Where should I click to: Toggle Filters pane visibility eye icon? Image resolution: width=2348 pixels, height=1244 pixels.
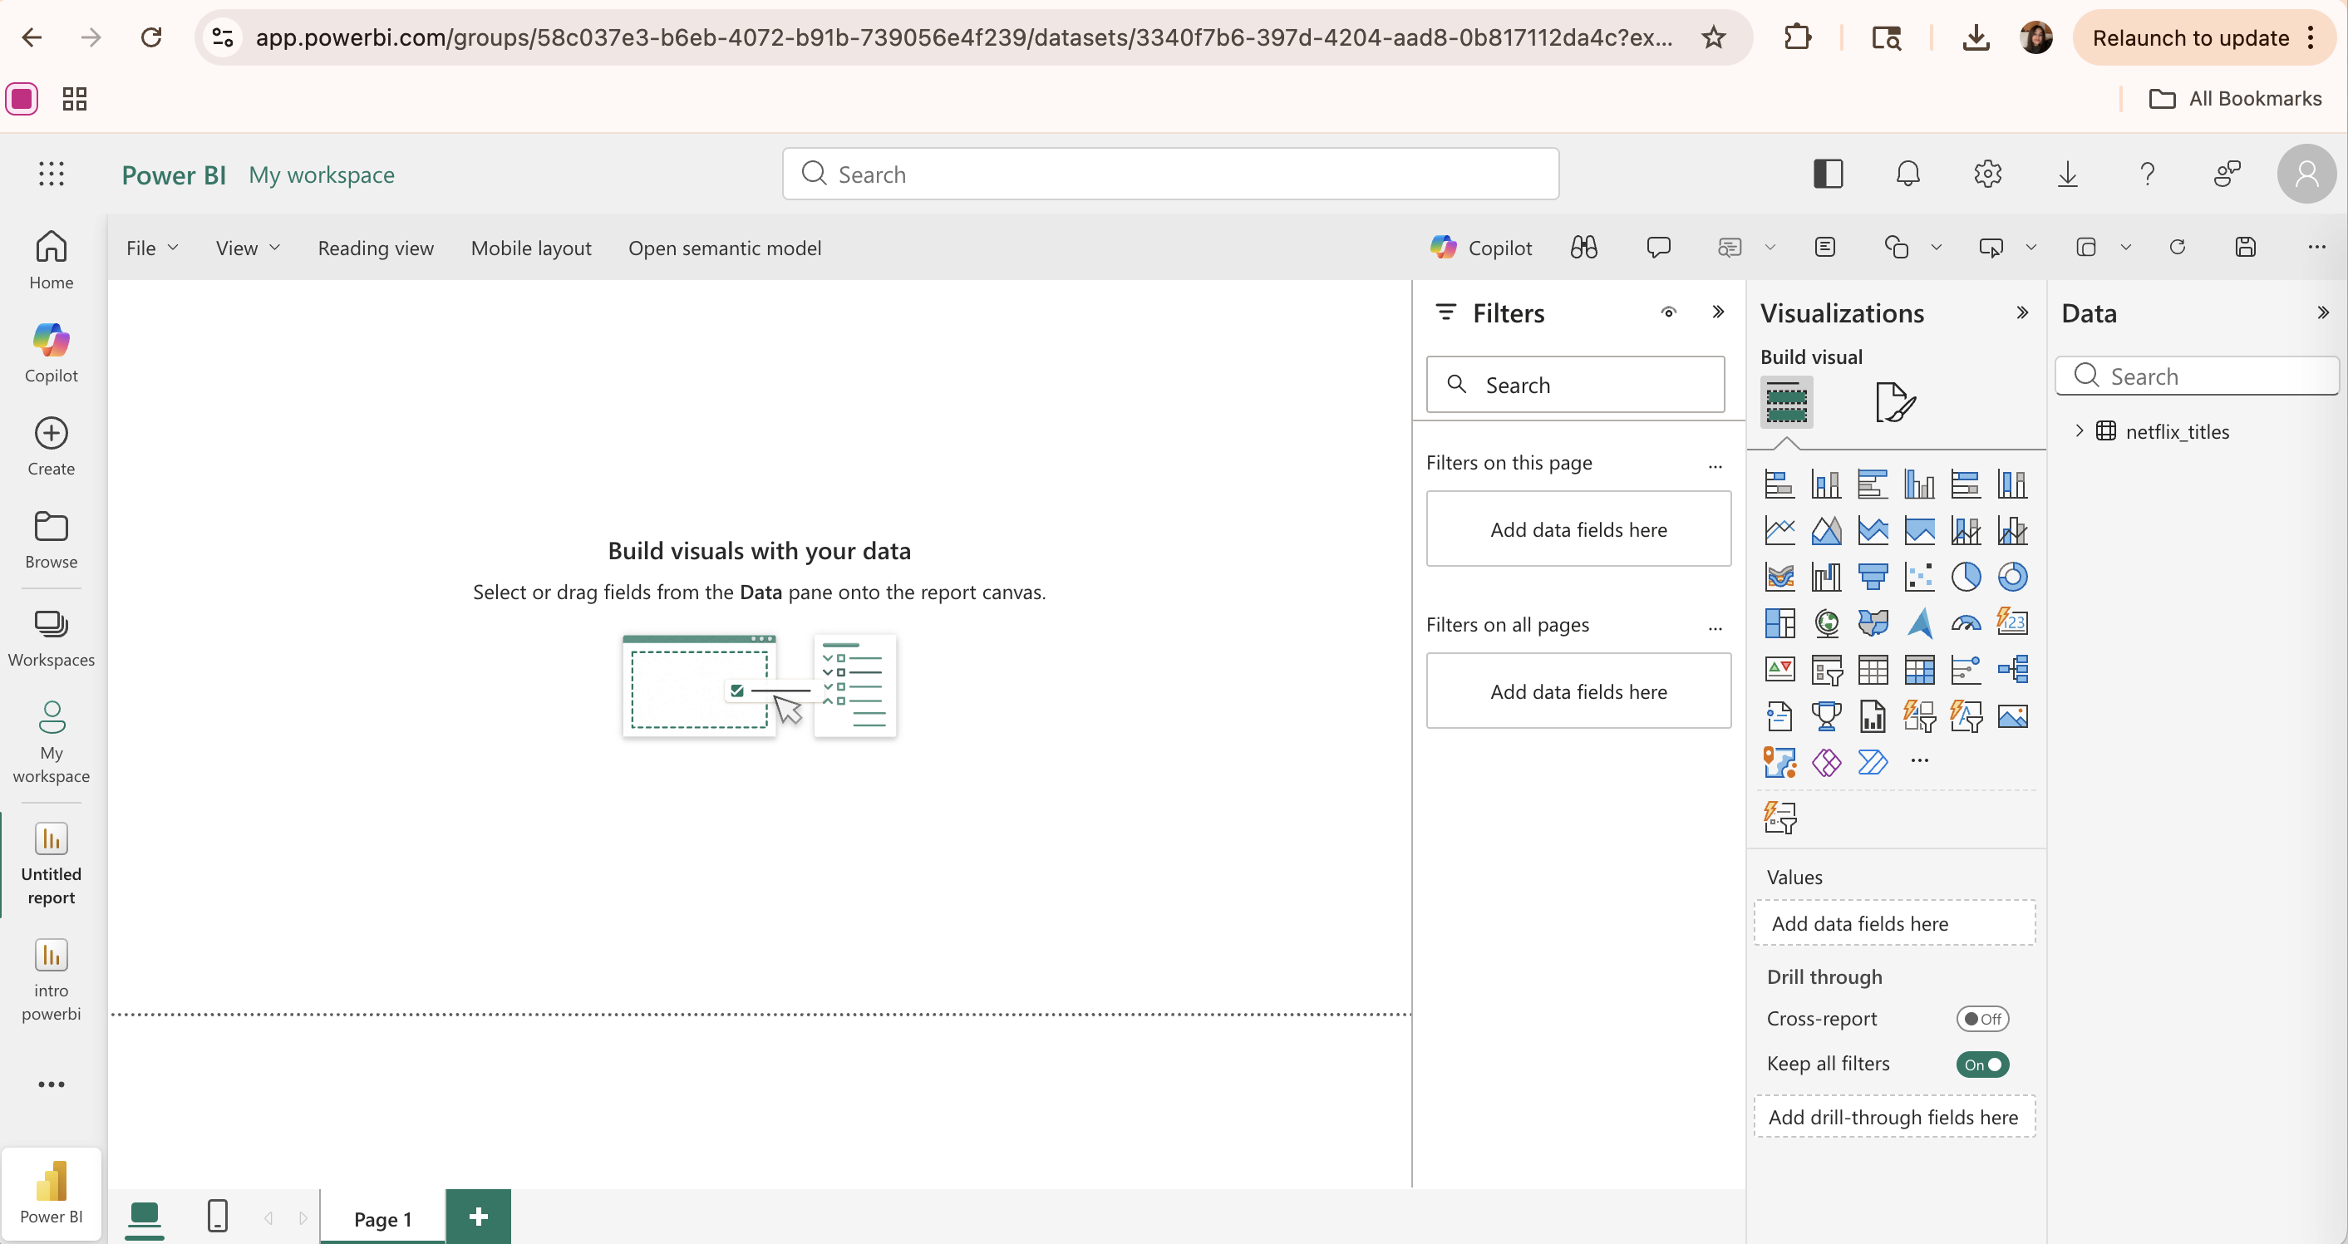1668,312
